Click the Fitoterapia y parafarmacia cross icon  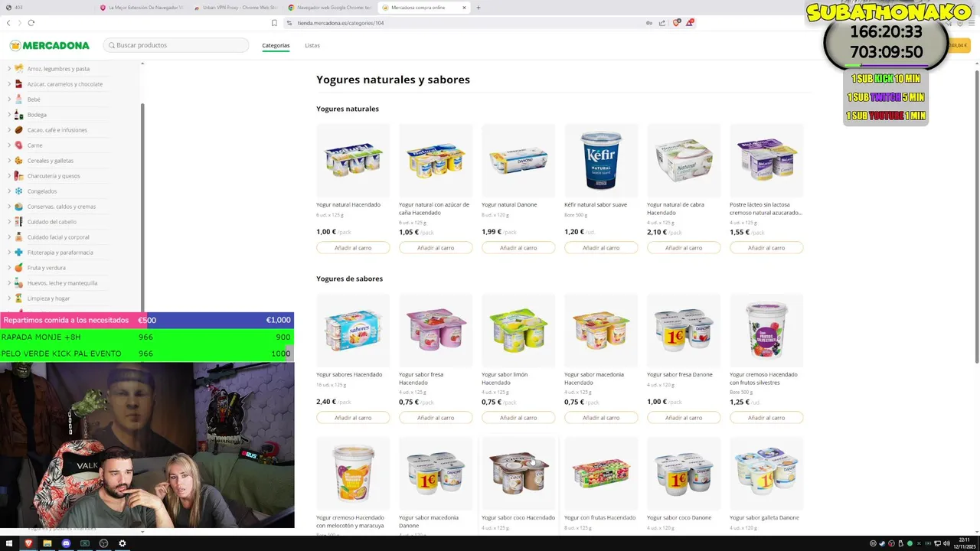(18, 253)
